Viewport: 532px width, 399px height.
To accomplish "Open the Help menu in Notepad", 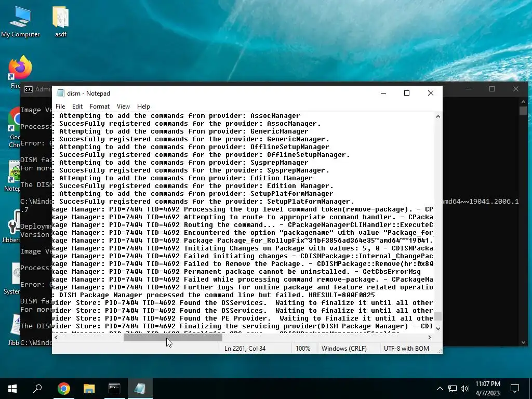I will tap(143, 106).
